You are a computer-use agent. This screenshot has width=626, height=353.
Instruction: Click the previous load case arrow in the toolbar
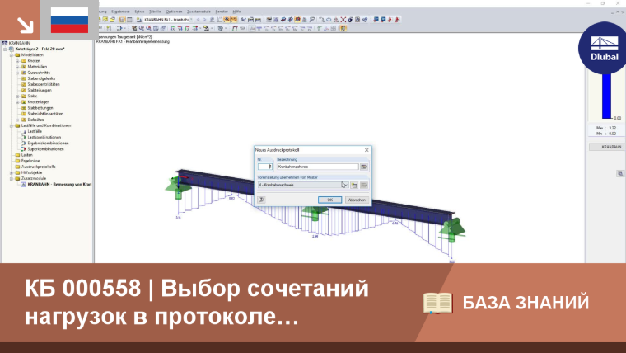(198, 20)
